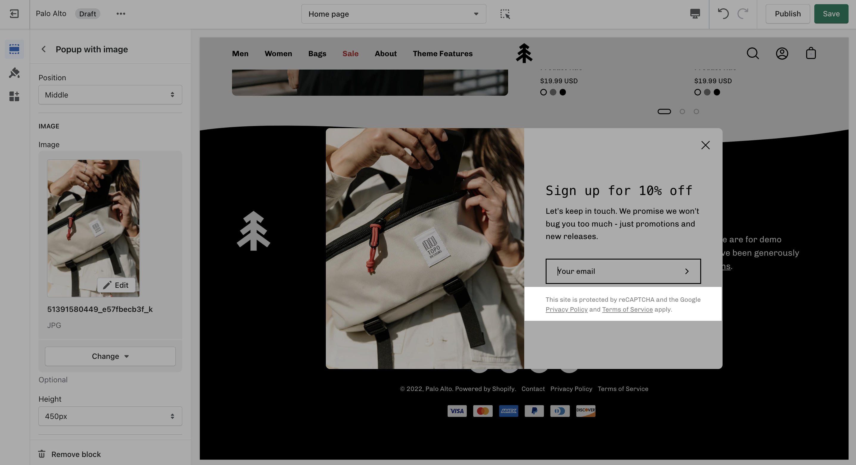Click the exit editor icon at top left
The height and width of the screenshot is (465, 856).
14,14
